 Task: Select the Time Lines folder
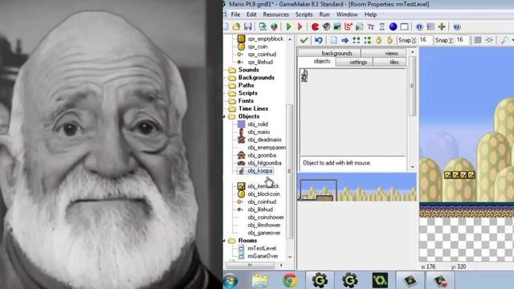pos(253,108)
